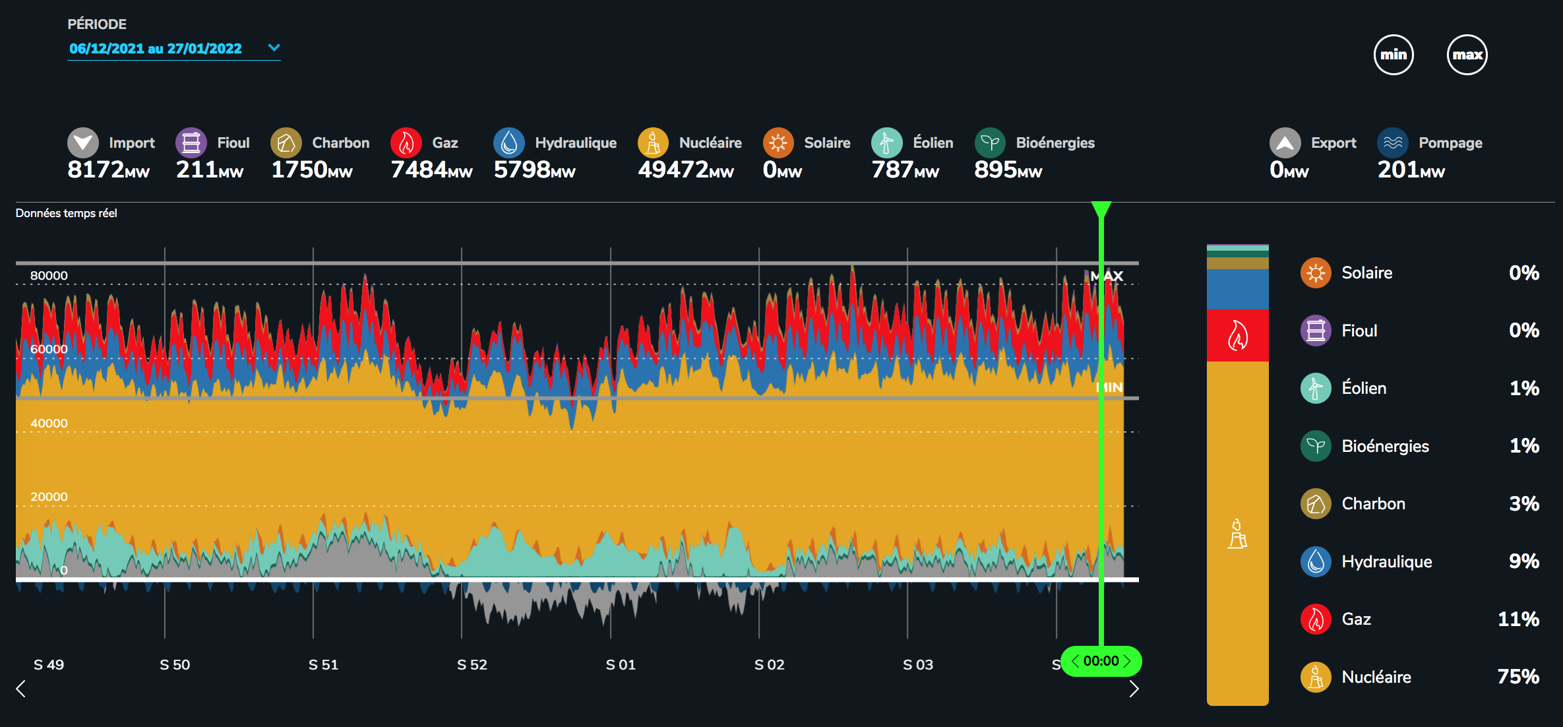Click the Hydraulique droplet icon in top legend
Viewport: 1563px width, 727px height.
point(509,142)
